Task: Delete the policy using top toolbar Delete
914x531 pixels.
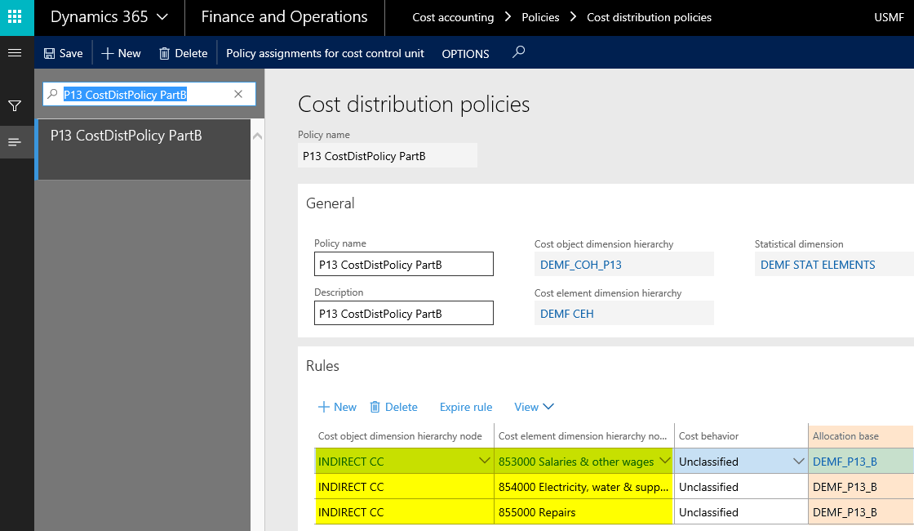Action: (183, 53)
